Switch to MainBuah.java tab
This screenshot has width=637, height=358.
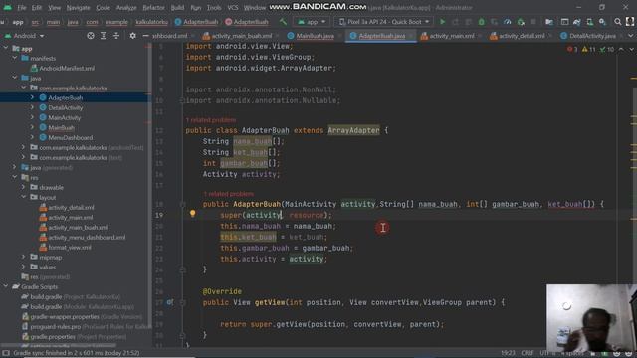[x=315, y=36]
